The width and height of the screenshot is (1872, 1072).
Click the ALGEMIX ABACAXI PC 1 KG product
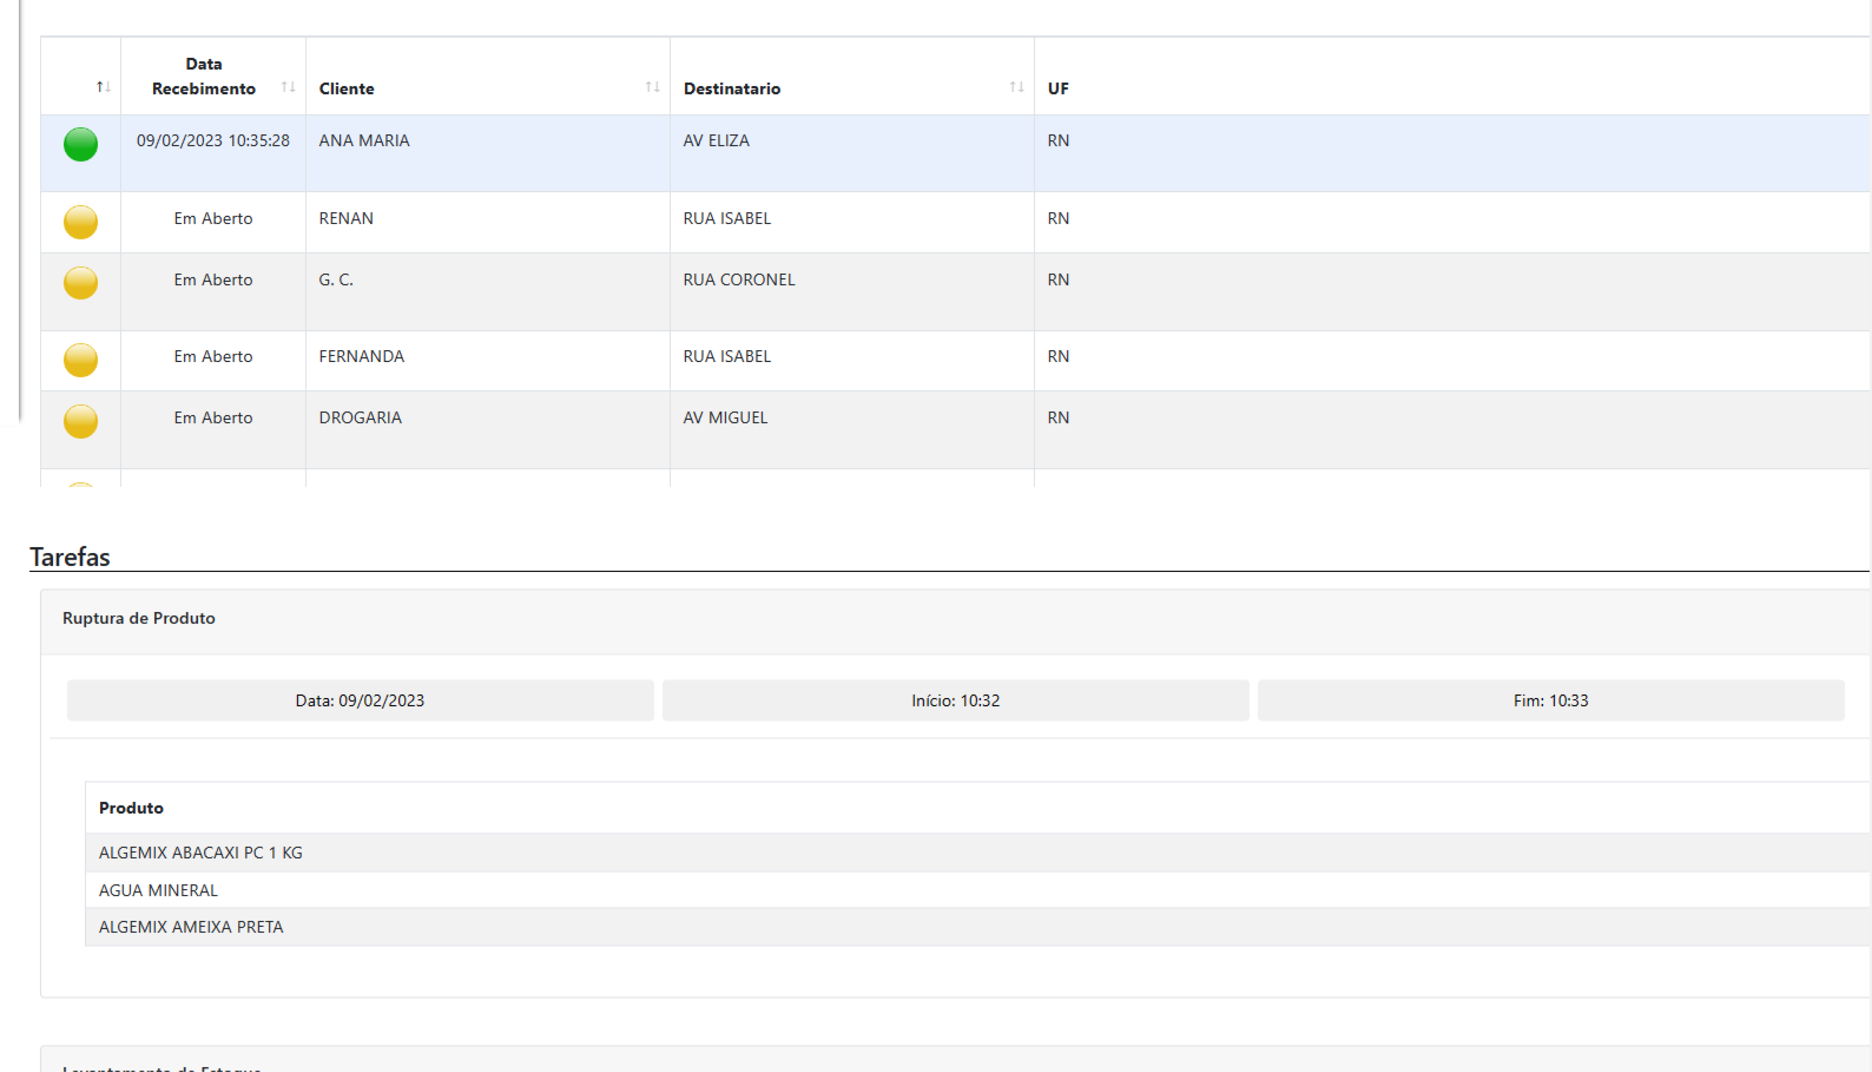coord(200,853)
